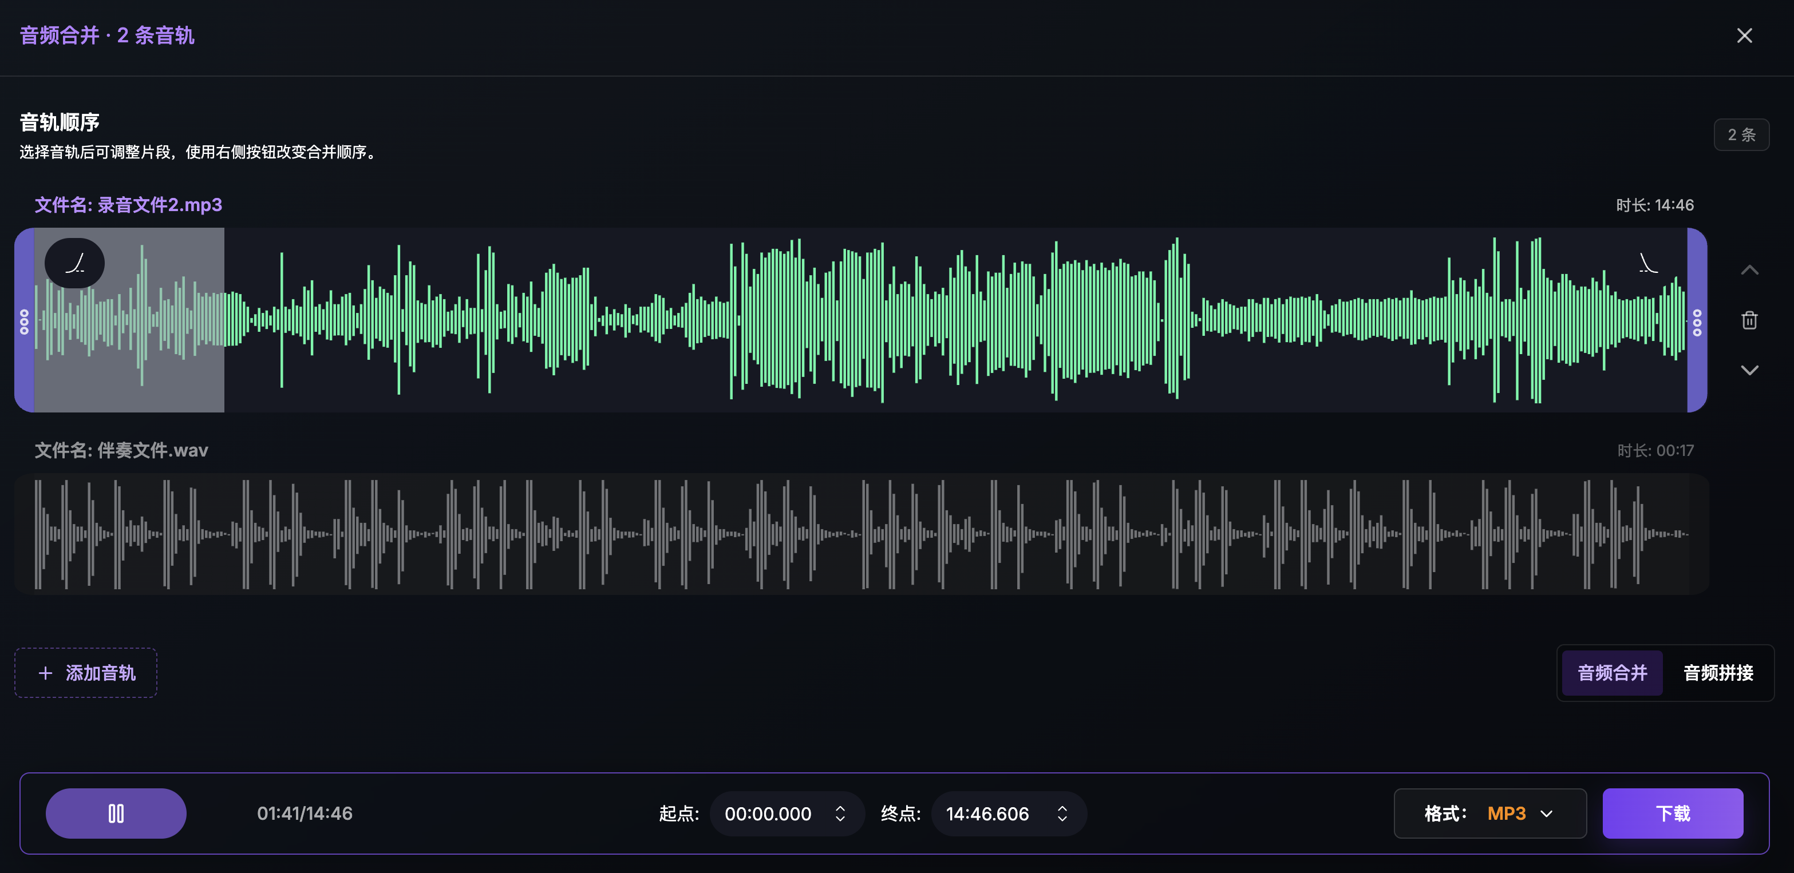This screenshot has width=1794, height=873.
Task: Click the gray played region of the waveform
Action: tap(129, 320)
